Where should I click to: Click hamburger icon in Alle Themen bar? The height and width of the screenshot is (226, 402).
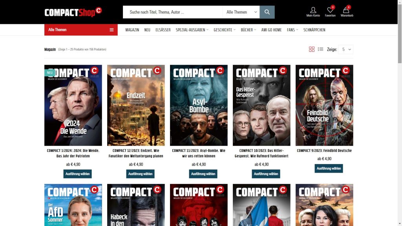[x=111, y=30]
